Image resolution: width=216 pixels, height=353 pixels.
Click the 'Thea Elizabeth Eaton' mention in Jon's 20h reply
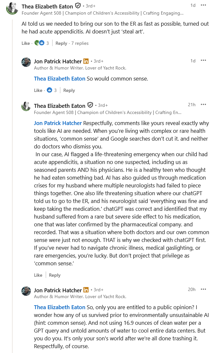60,307
